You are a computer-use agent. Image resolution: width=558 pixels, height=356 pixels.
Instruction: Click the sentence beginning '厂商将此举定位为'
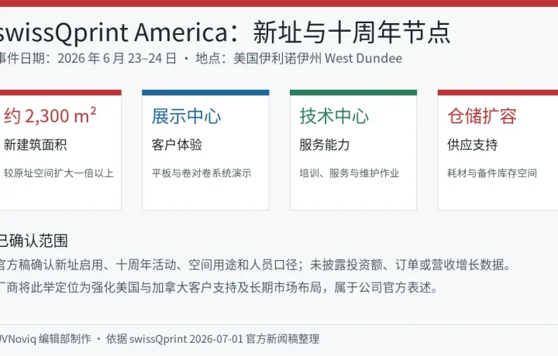click(218, 287)
